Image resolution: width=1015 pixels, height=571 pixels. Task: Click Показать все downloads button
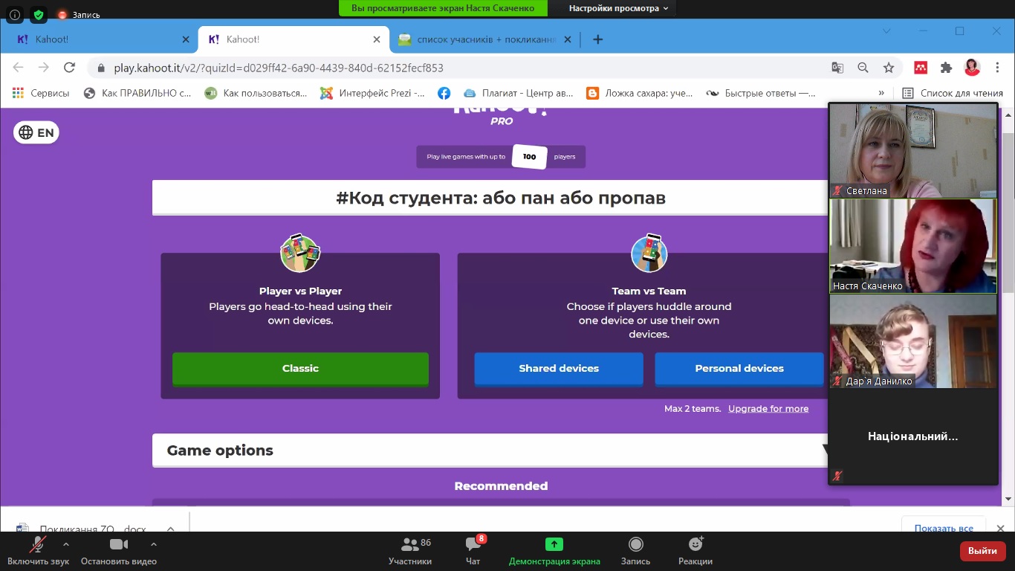click(944, 525)
